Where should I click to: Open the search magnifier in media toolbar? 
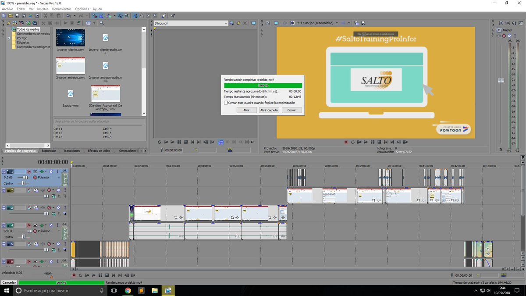(x=102, y=23)
